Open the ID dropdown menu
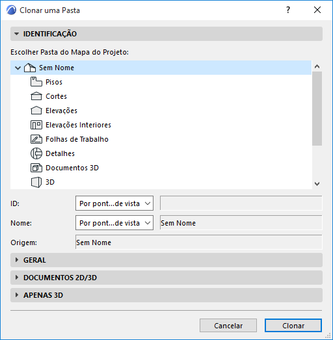The image size is (333, 340). (114, 203)
